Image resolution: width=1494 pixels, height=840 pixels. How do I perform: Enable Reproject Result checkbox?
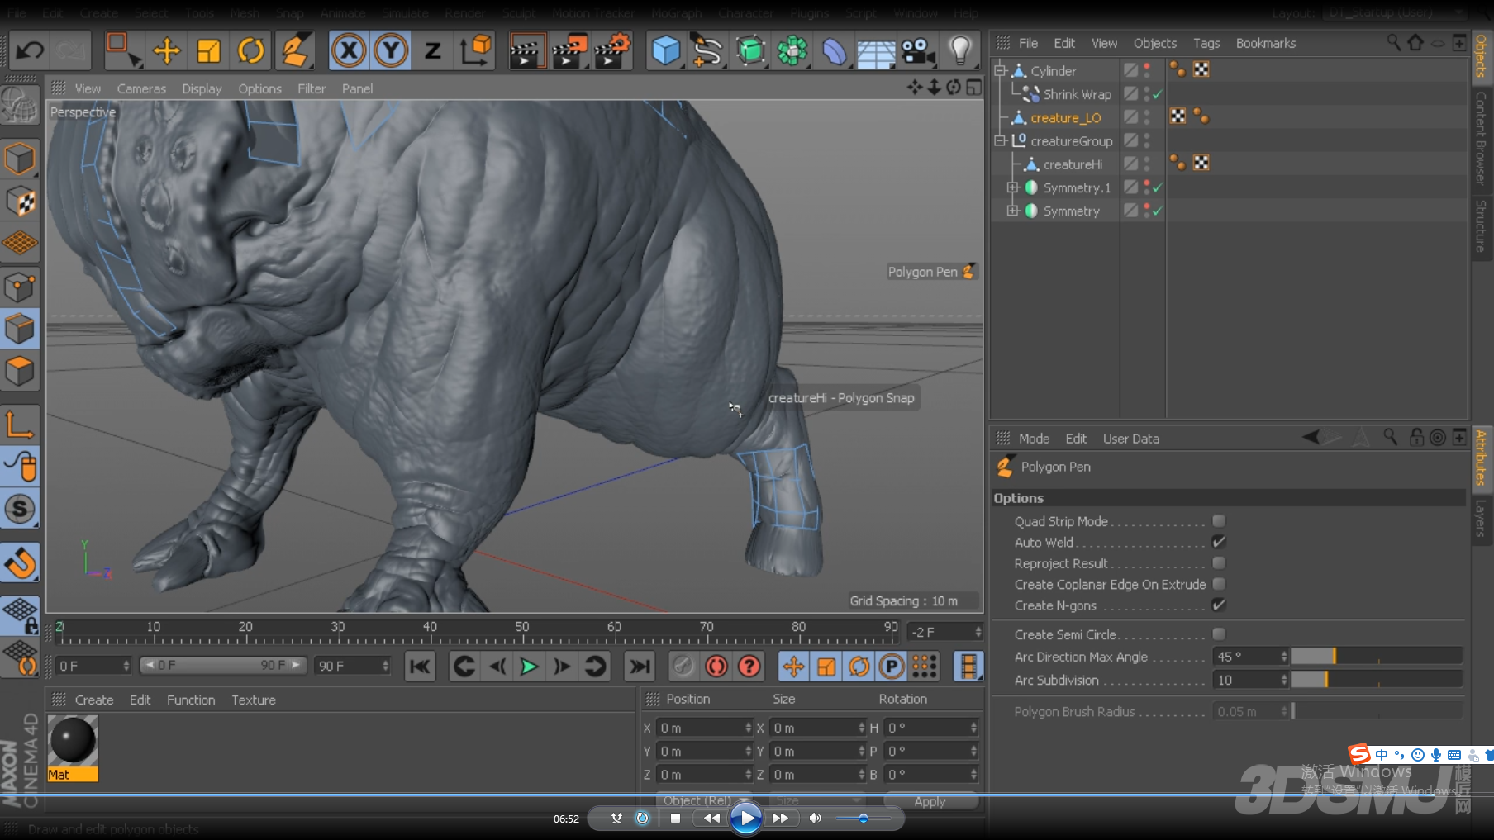(x=1219, y=563)
